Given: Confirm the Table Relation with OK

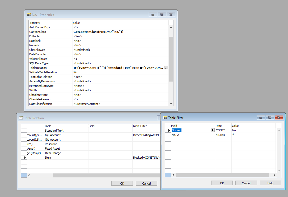Looking at the screenshot, I should coord(122,183).
